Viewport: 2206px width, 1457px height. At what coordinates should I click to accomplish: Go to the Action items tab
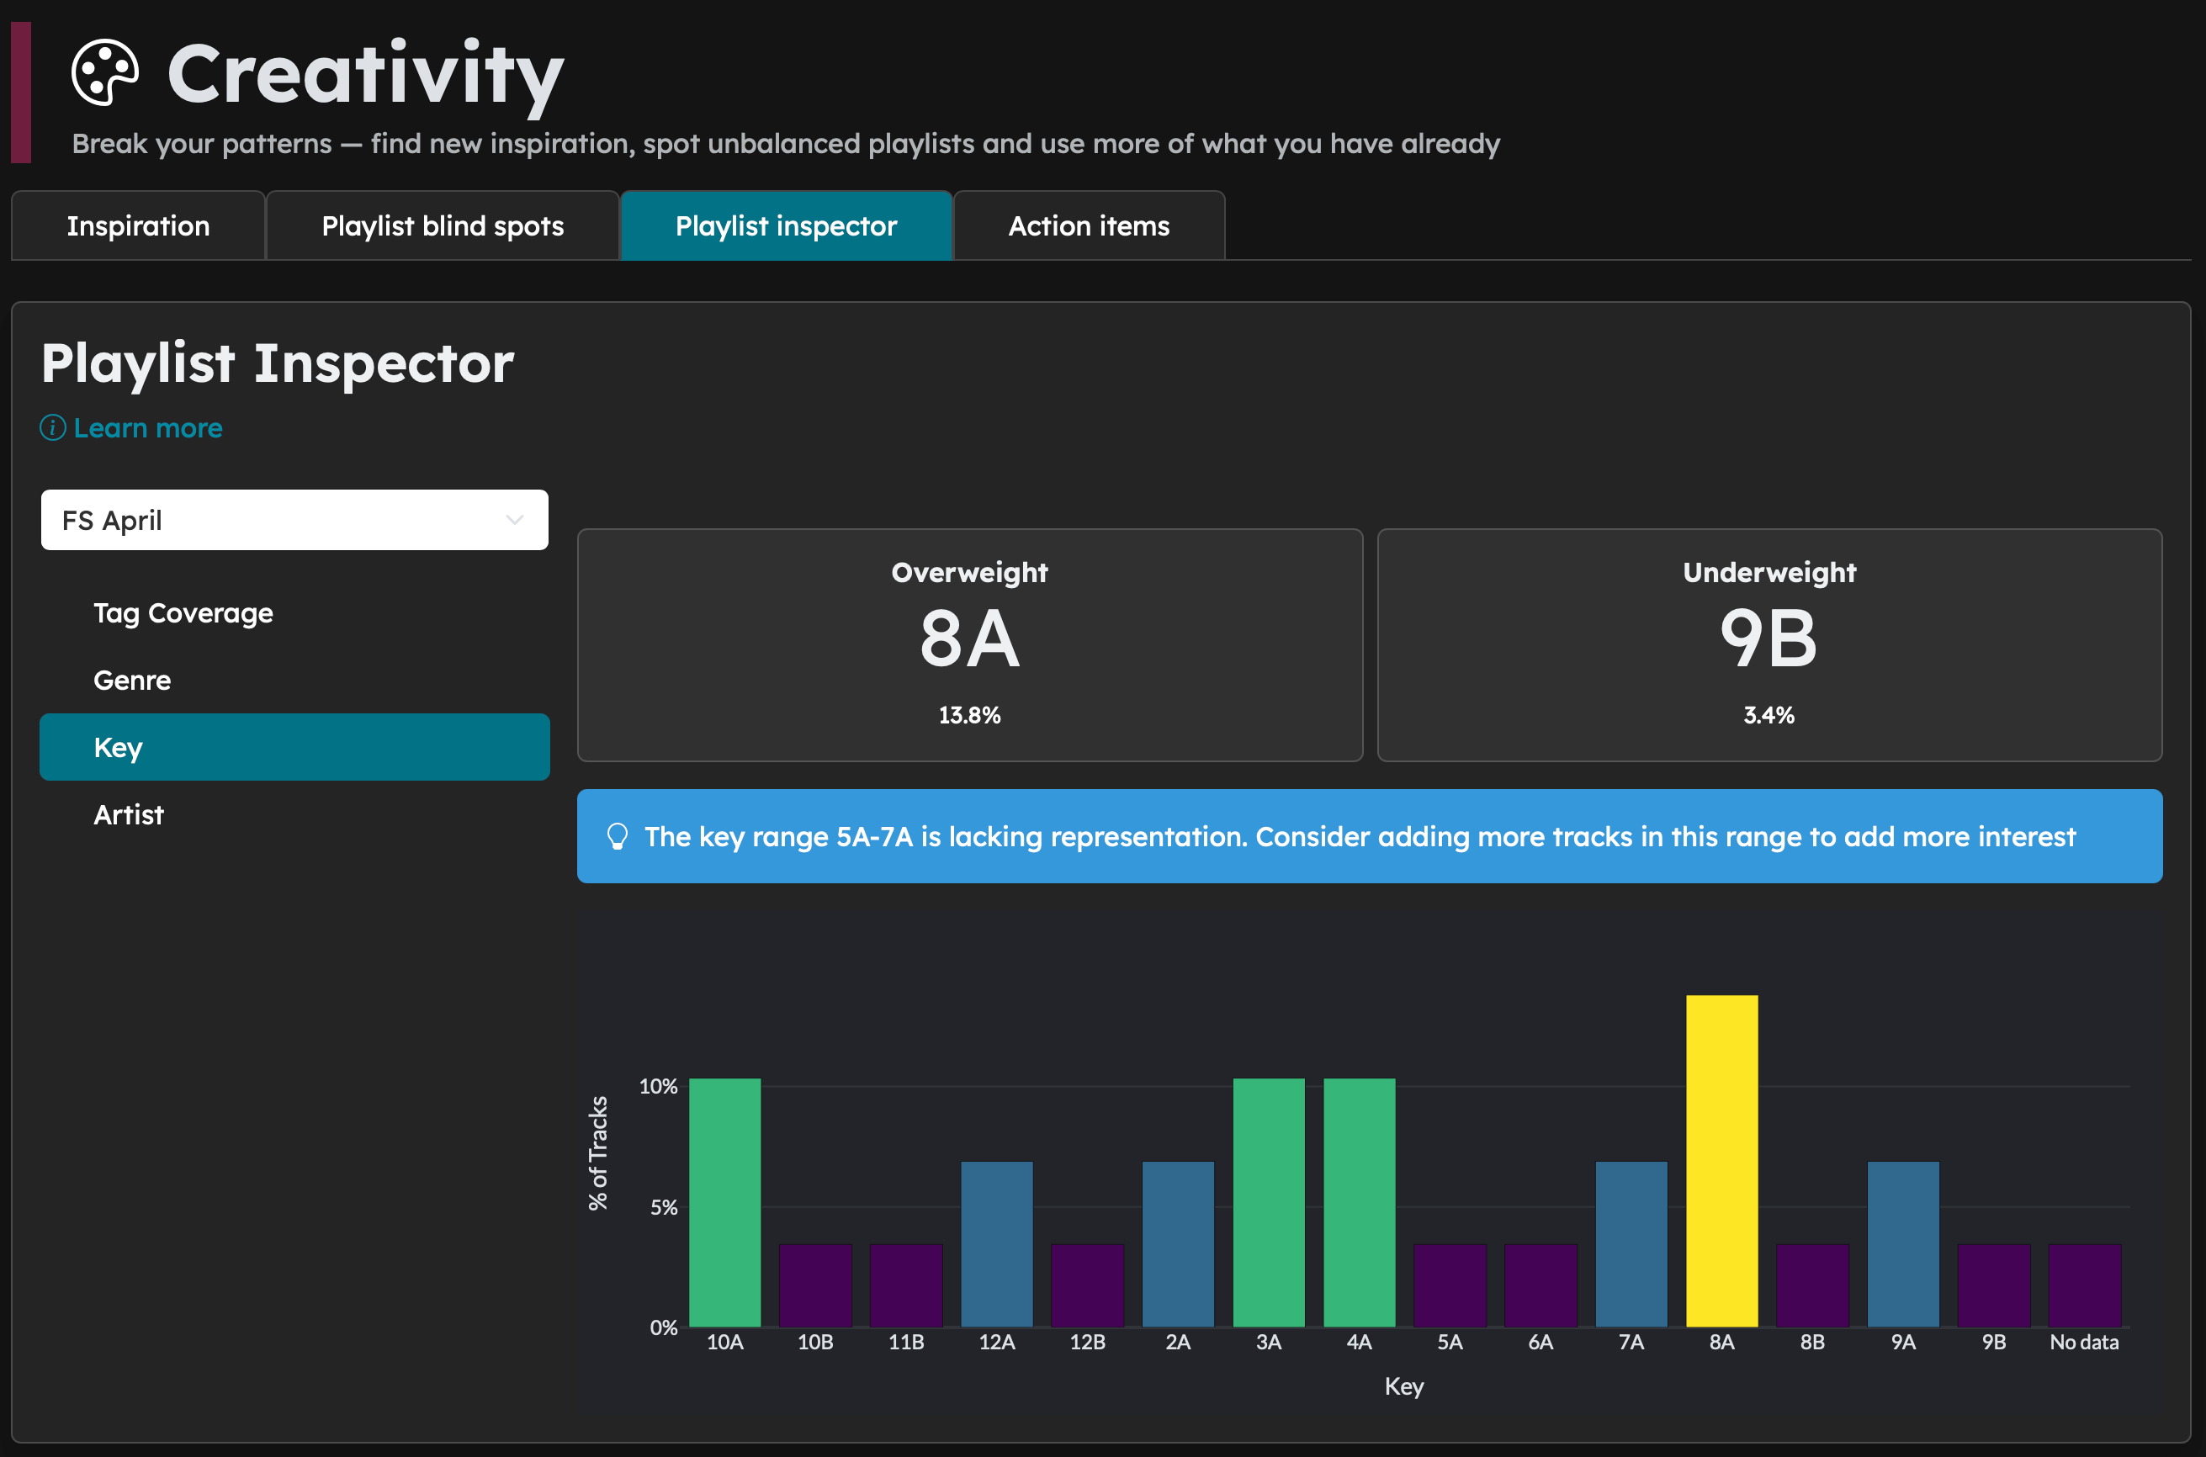pos(1088,225)
